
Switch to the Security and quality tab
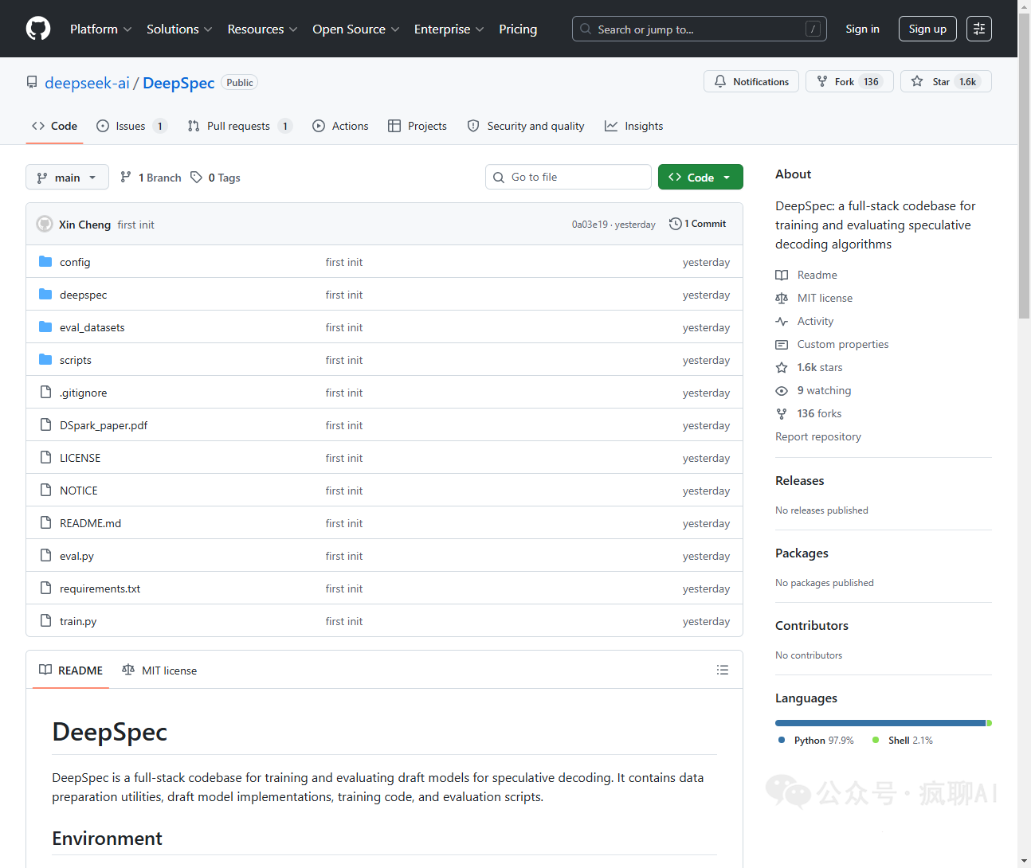526,126
